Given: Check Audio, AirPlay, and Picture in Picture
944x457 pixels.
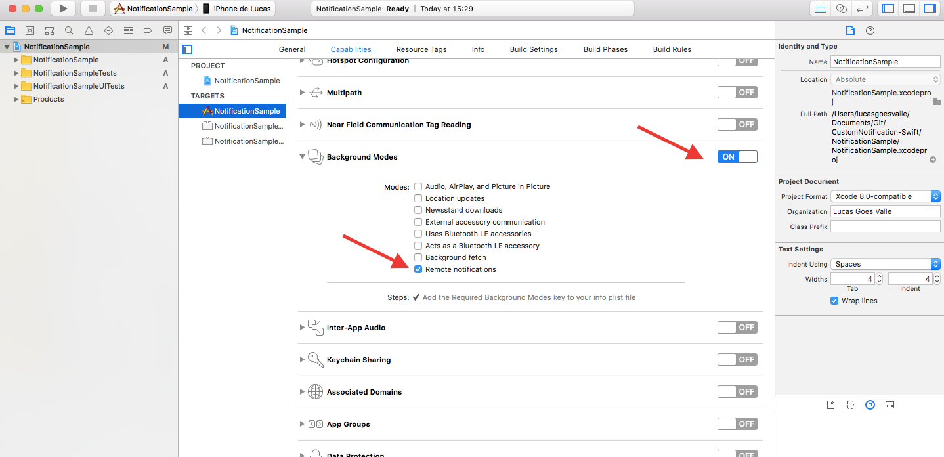Looking at the screenshot, I should pos(418,186).
